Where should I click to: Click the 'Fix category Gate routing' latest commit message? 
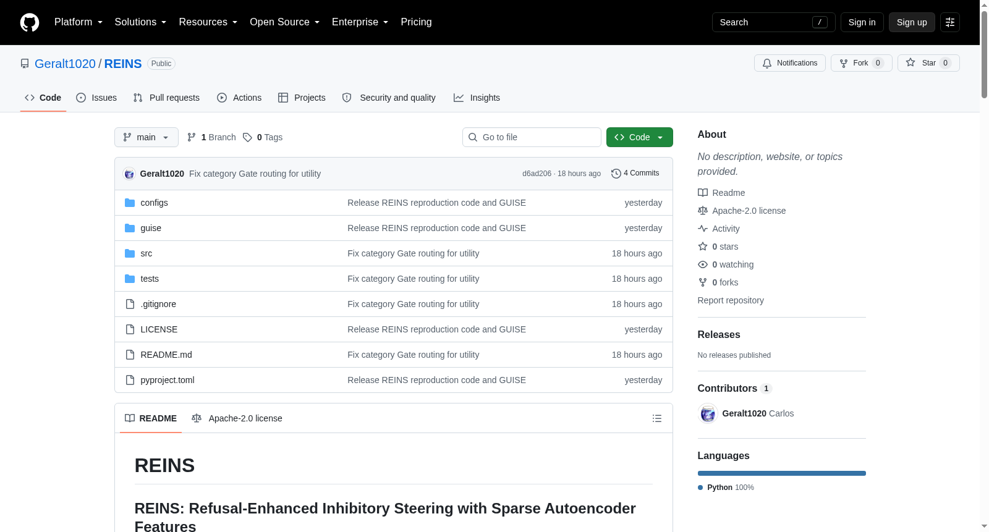point(255,174)
